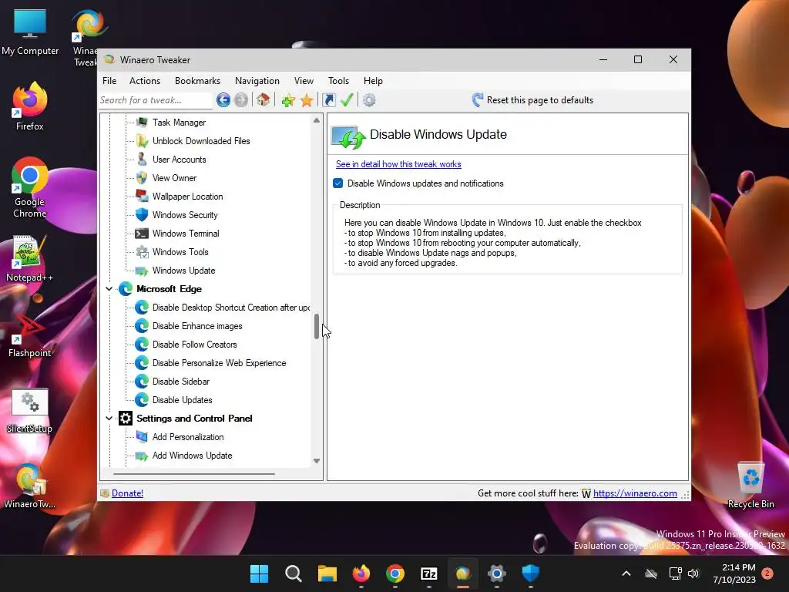The width and height of the screenshot is (789, 592).
Task: Open 7-Zip from the taskbar
Action: click(428, 573)
